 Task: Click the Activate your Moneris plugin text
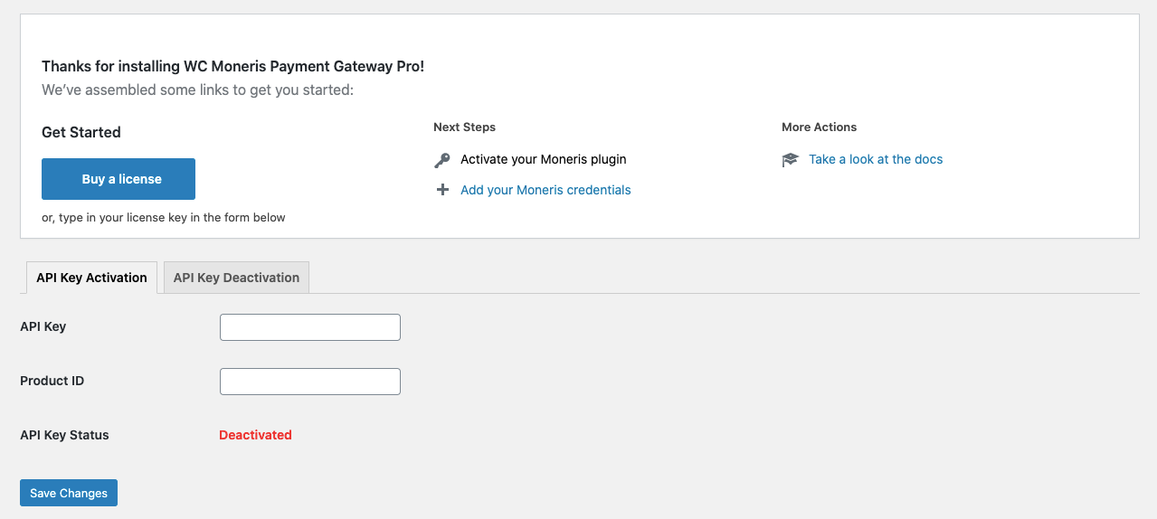pyautogui.click(x=544, y=159)
